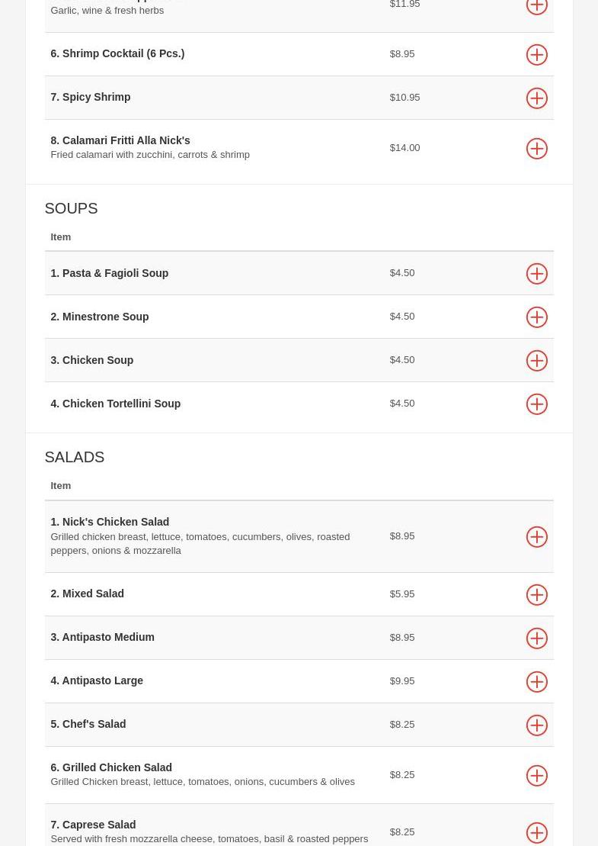
Task: Click the Antipasto Large menu row
Action: coord(229,680)
